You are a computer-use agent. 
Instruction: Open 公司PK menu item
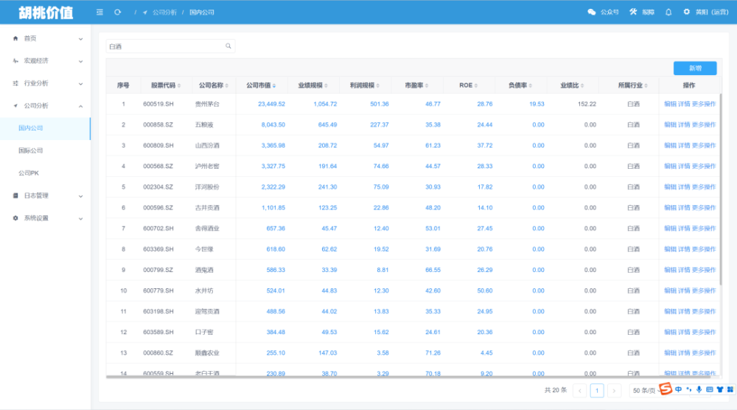[29, 173]
